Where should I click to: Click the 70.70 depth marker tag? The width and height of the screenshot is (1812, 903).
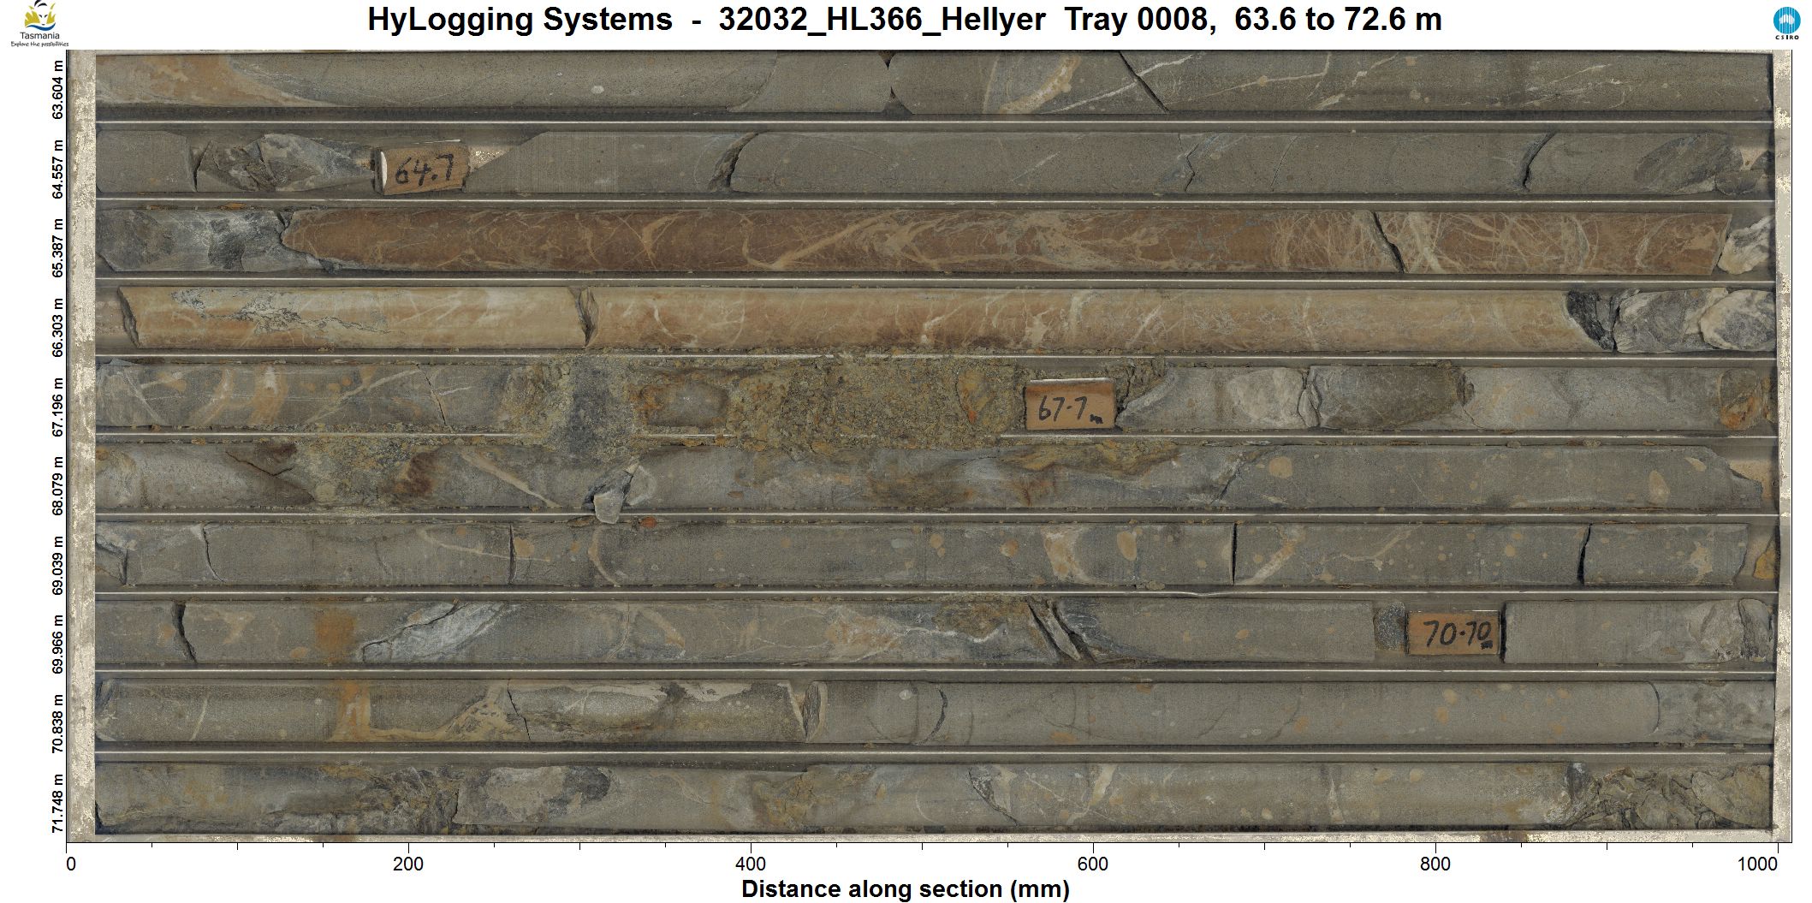(1454, 634)
